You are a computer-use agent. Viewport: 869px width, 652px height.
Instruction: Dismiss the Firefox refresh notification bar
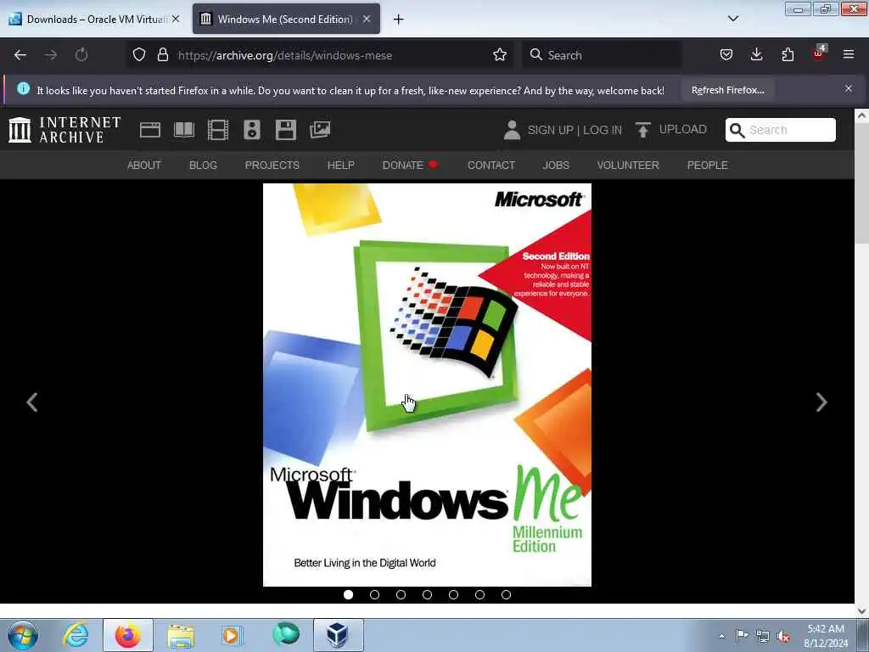[849, 88]
